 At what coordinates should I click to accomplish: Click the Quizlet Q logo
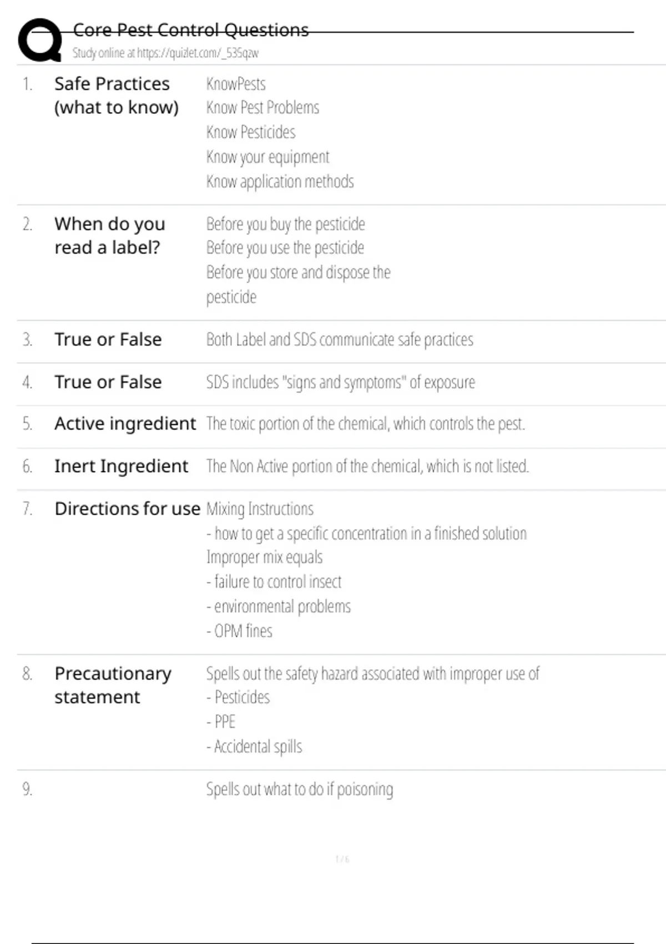tap(40, 40)
